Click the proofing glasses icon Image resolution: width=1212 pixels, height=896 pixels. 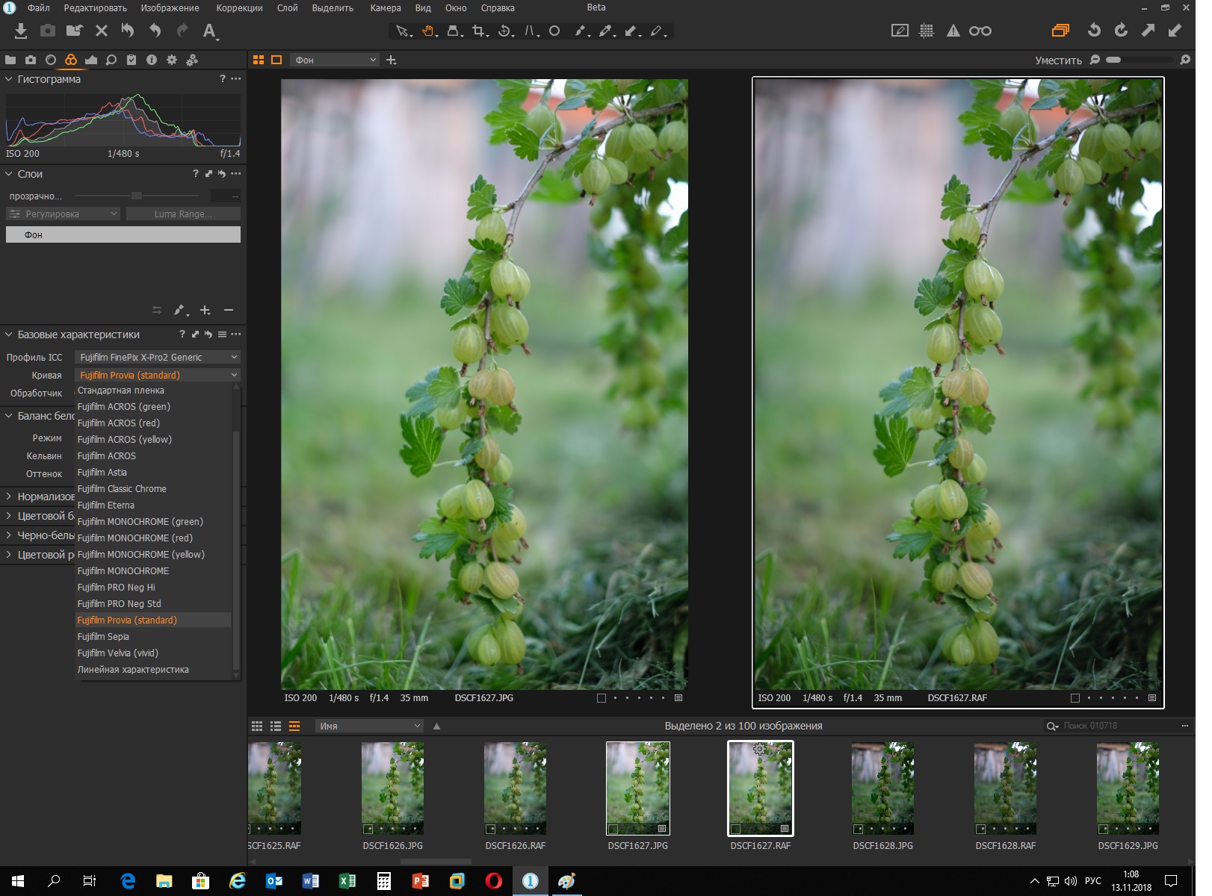coord(980,31)
